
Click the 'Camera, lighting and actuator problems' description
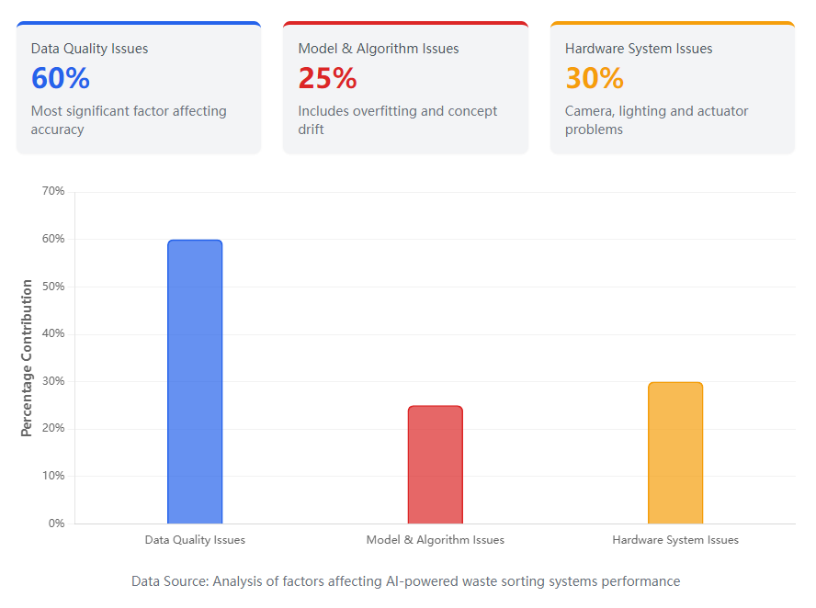point(656,120)
